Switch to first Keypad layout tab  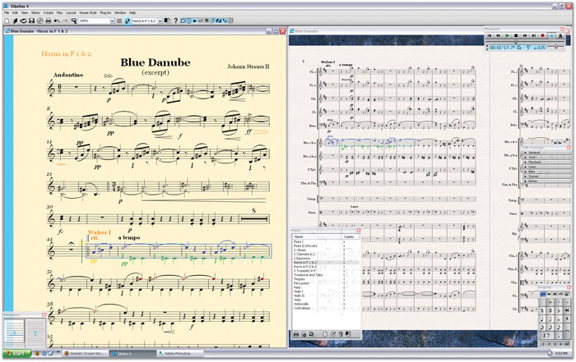(x=543, y=294)
